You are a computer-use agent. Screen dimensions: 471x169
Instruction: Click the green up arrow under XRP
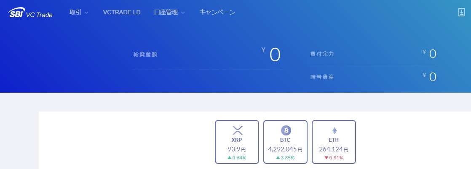[x=230, y=158]
